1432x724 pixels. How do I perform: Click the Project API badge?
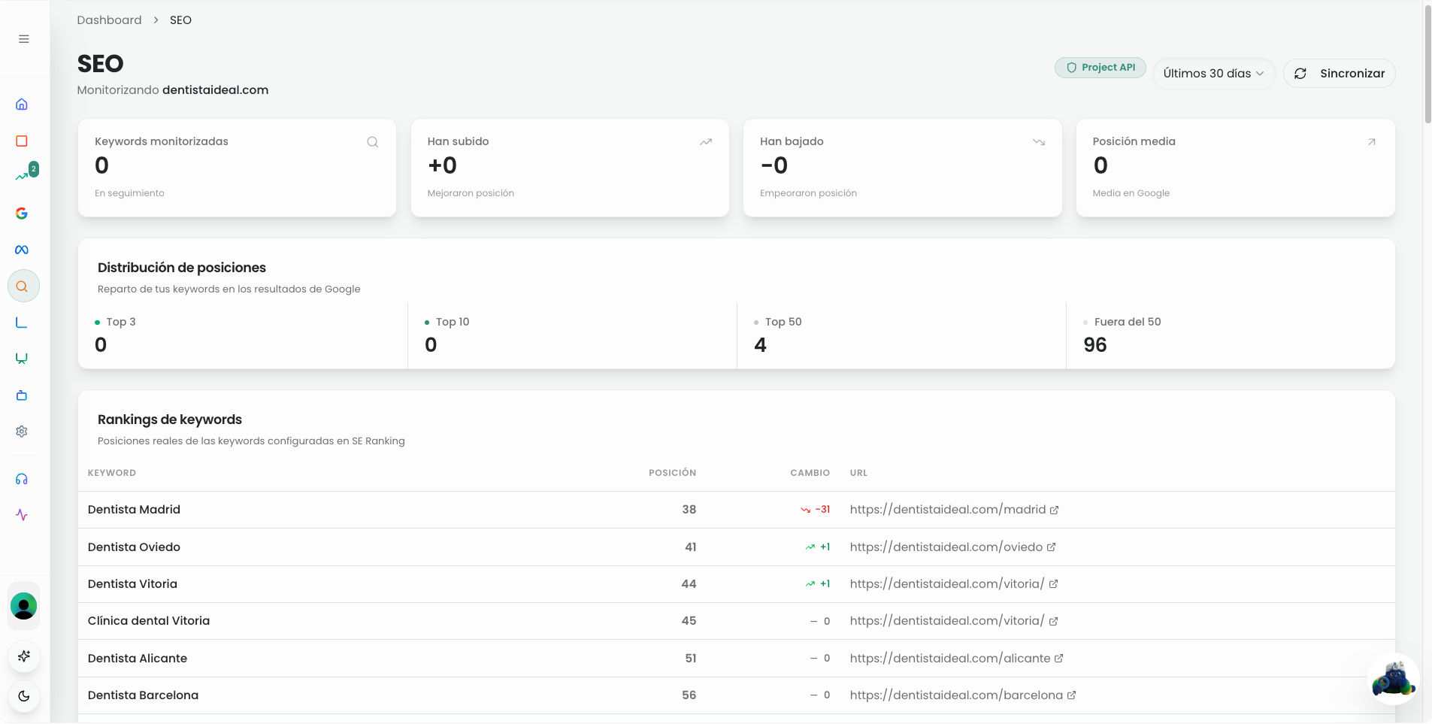click(x=1100, y=68)
